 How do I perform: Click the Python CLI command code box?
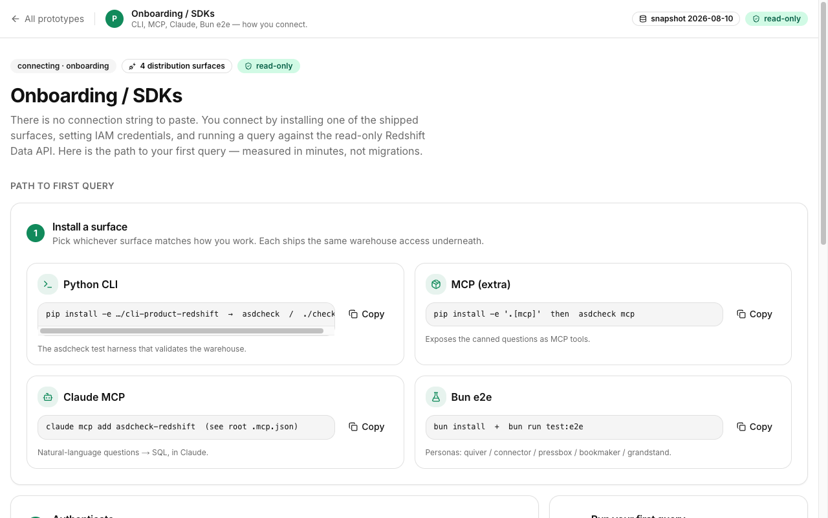186,314
